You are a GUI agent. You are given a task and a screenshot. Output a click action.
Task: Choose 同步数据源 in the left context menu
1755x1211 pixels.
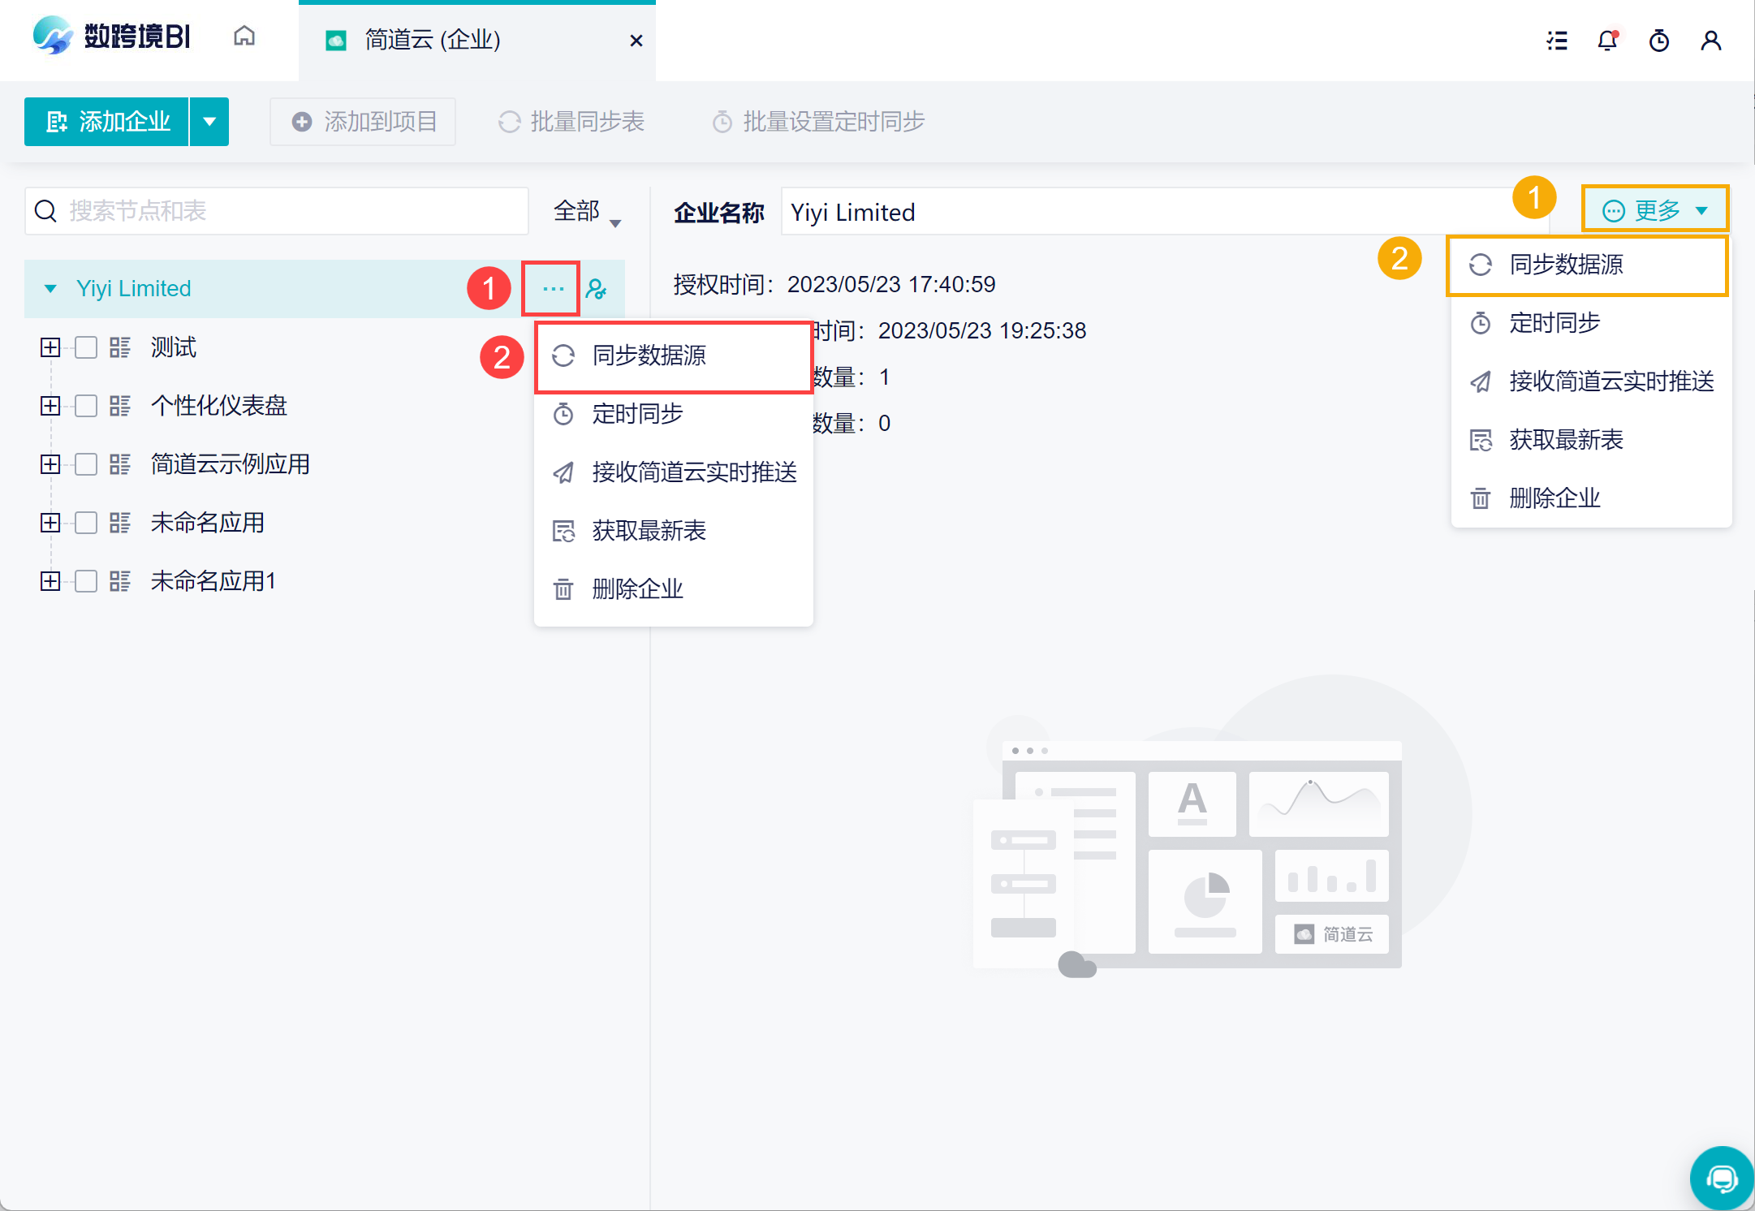point(674,356)
